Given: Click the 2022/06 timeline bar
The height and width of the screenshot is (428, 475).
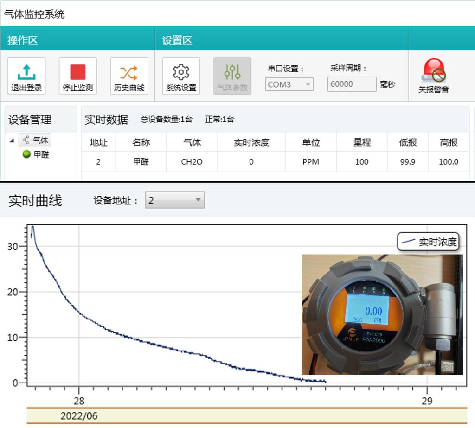Looking at the screenshot, I should (x=247, y=415).
